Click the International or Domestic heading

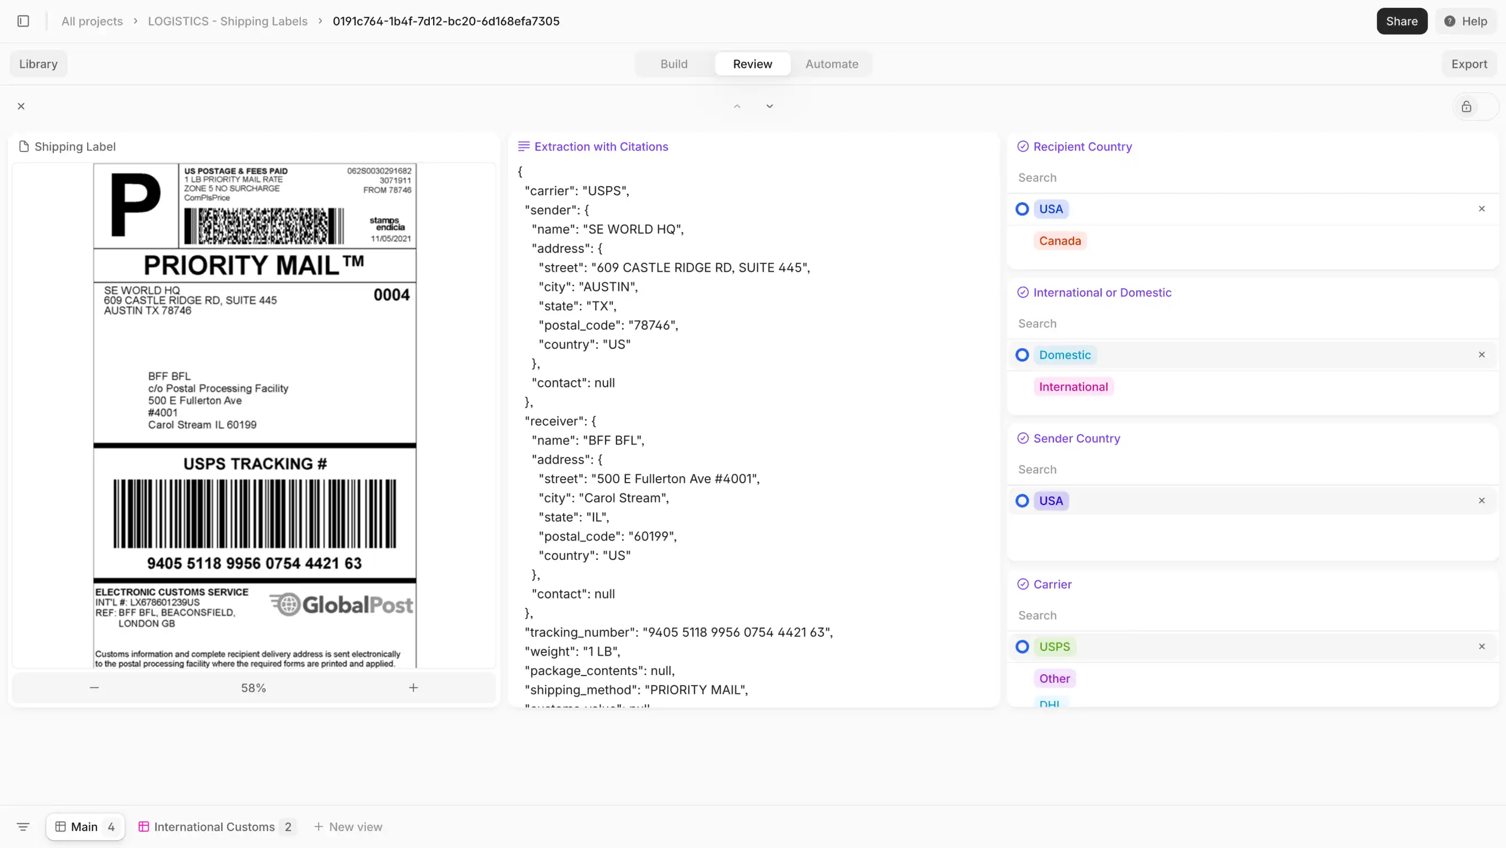click(1102, 293)
